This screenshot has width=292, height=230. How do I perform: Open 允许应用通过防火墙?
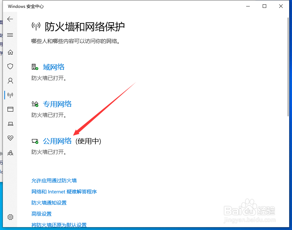54,180
